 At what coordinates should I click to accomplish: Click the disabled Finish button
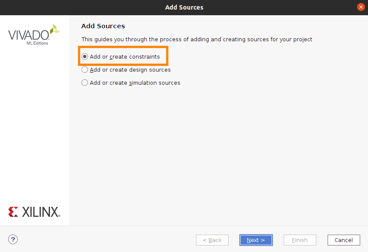300,240
